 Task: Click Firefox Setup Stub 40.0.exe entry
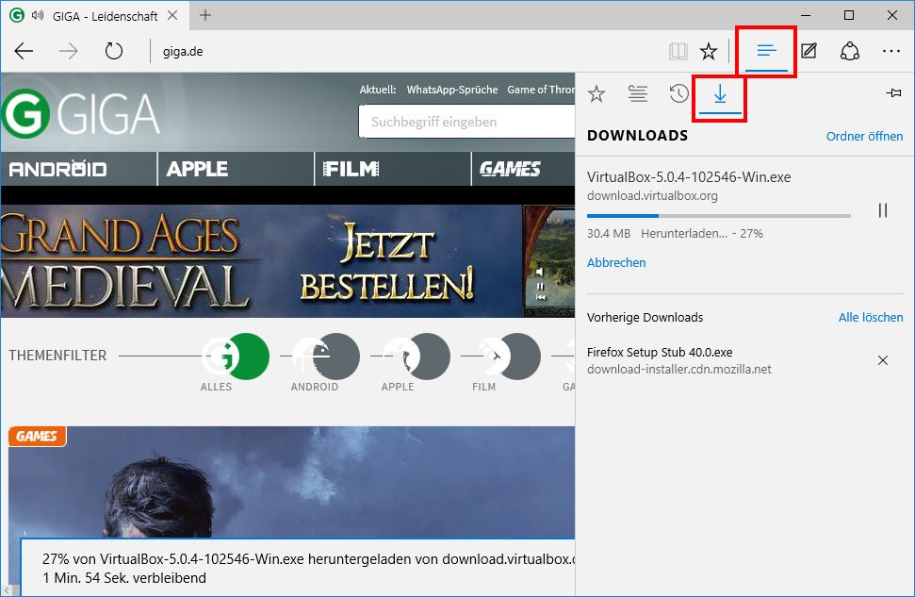(x=660, y=352)
